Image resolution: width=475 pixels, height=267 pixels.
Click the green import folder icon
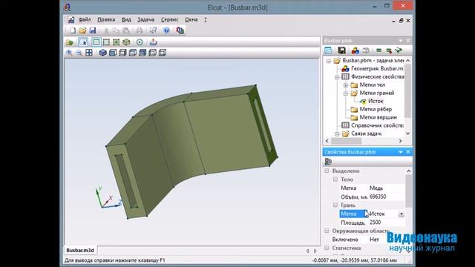click(x=70, y=42)
